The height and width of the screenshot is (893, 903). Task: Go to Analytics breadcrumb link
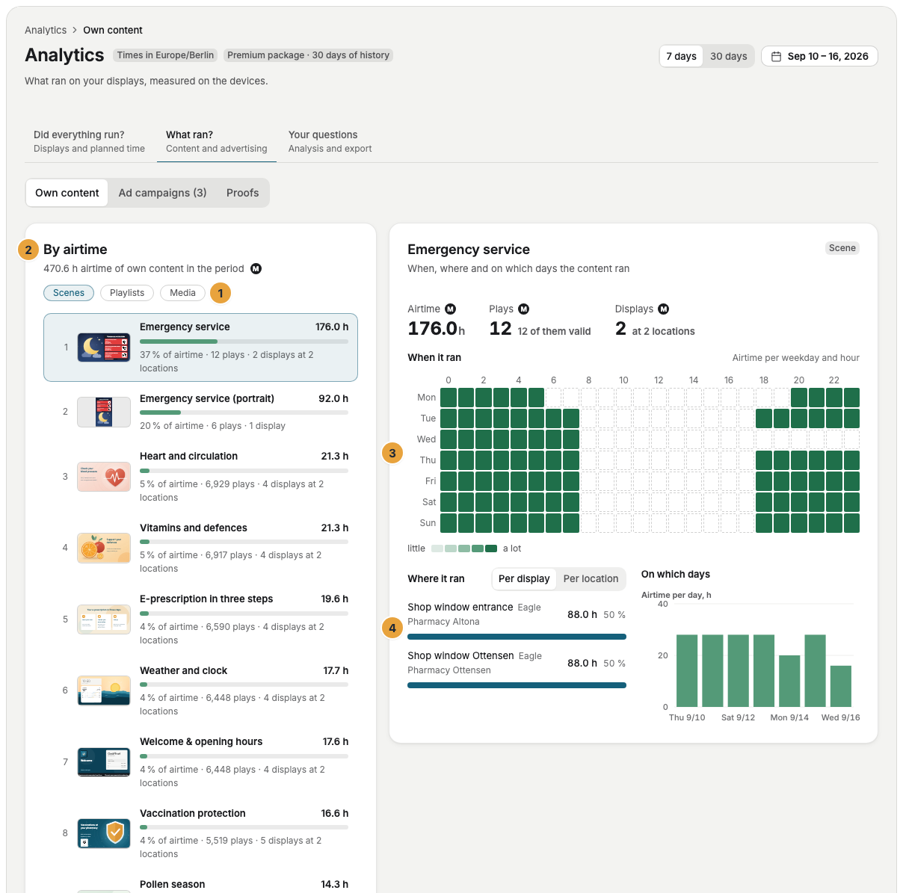(x=46, y=31)
